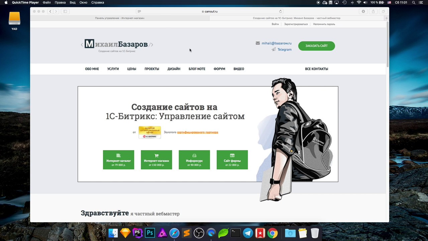
Task: Open Sublime Text from the Dock
Action: (187, 233)
